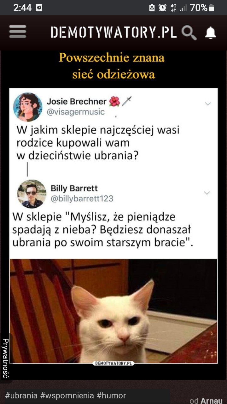Tap the @billybarrett123 handle
The image size is (227, 404).
(82, 199)
